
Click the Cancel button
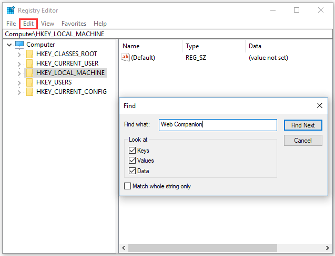303,141
